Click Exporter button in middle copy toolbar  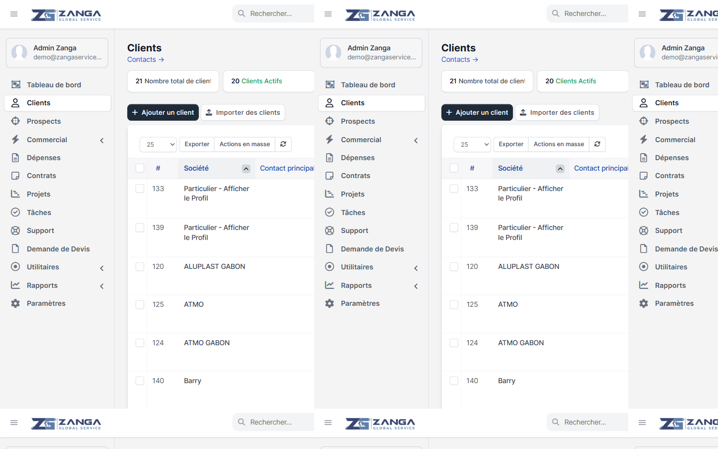(x=511, y=144)
